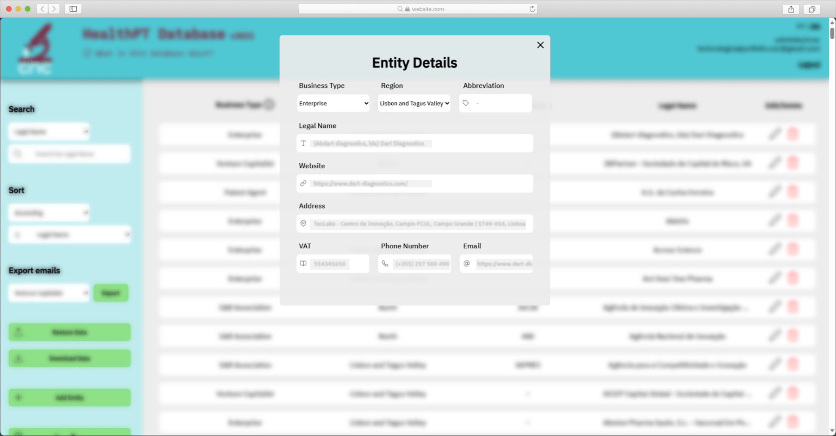Screen dimensions: 836x436
Task: Click the green Add Entity button
Action: point(70,398)
